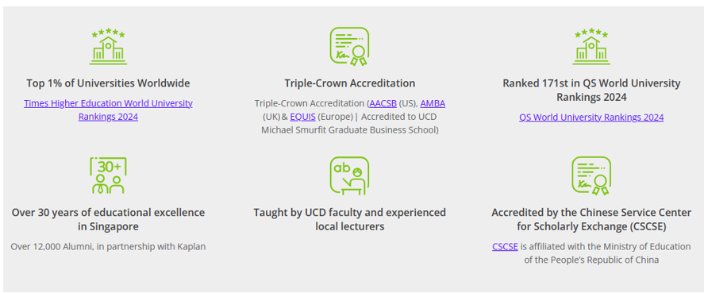Follow the AMBA link
The height and width of the screenshot is (293, 704).
[433, 104]
